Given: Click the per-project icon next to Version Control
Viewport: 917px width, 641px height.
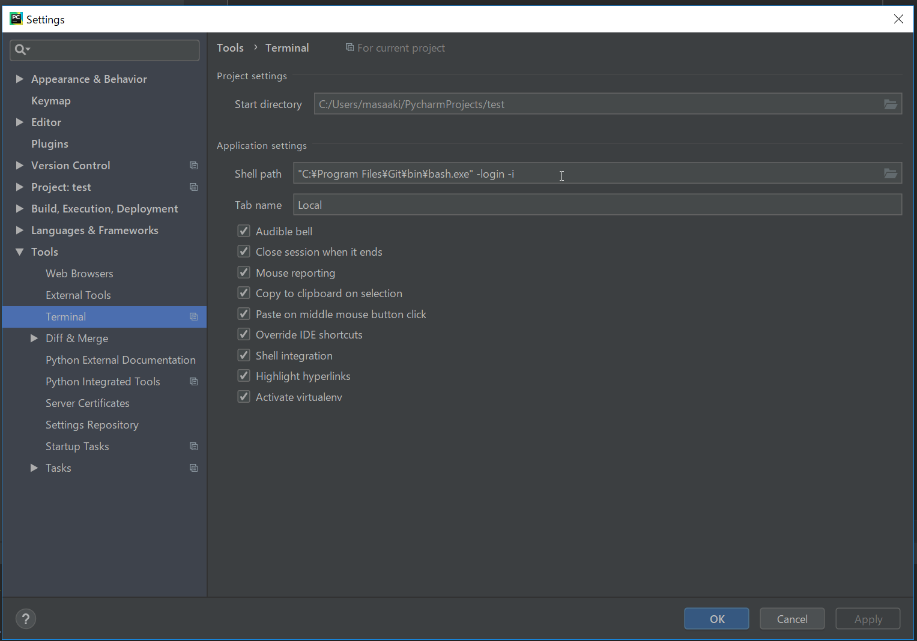Looking at the screenshot, I should [x=193, y=165].
